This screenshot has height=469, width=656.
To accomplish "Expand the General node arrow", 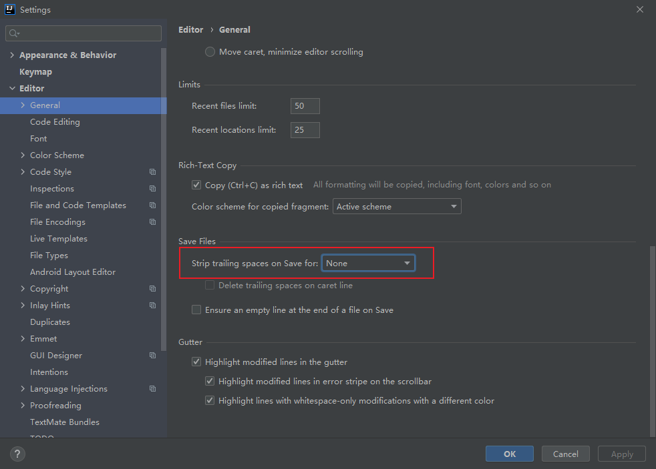I will pyautogui.click(x=23, y=105).
